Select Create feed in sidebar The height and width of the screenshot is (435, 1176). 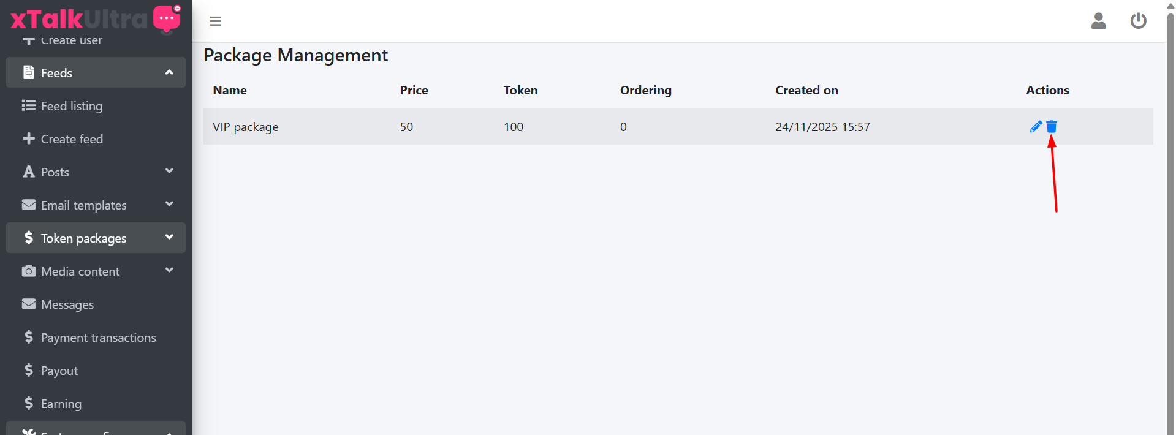[x=71, y=139]
